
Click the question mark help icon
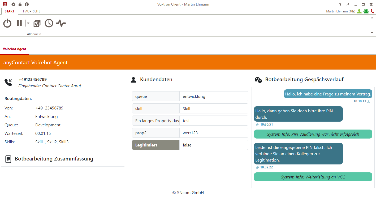coord(340,4)
